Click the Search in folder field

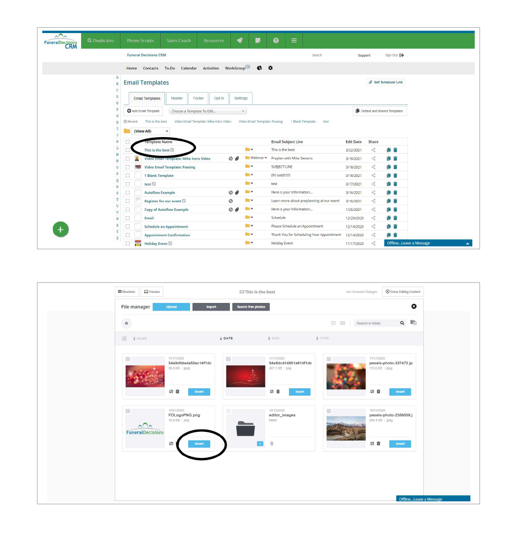(x=377, y=324)
